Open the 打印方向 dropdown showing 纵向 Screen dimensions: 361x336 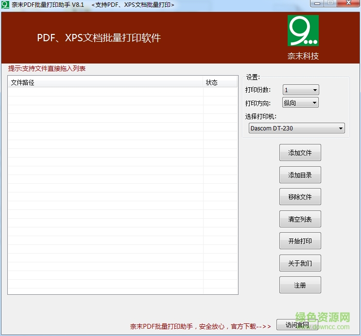click(x=300, y=102)
